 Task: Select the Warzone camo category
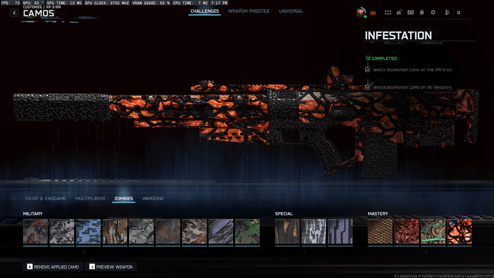153,198
